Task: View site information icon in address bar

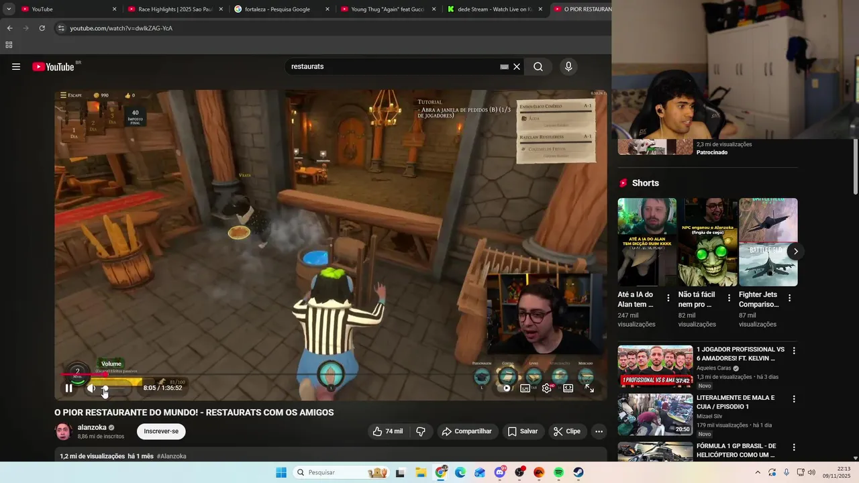Action: point(60,28)
